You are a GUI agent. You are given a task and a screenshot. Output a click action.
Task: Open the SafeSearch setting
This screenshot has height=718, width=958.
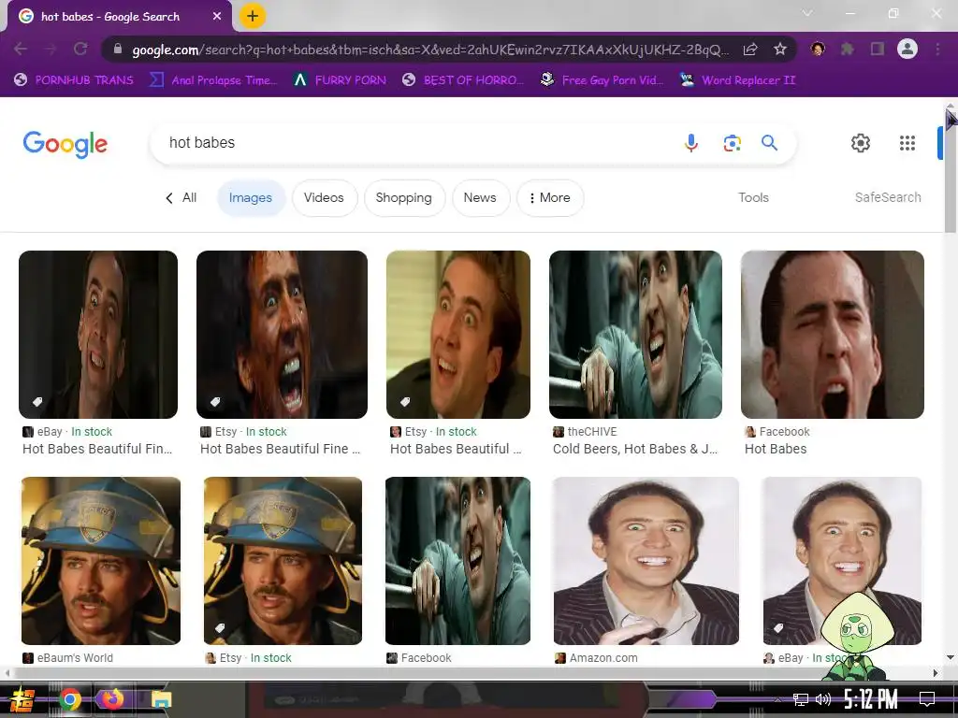[888, 197]
